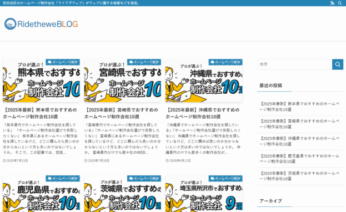Open 沖縄県 article thumbnail

click(x=204, y=80)
